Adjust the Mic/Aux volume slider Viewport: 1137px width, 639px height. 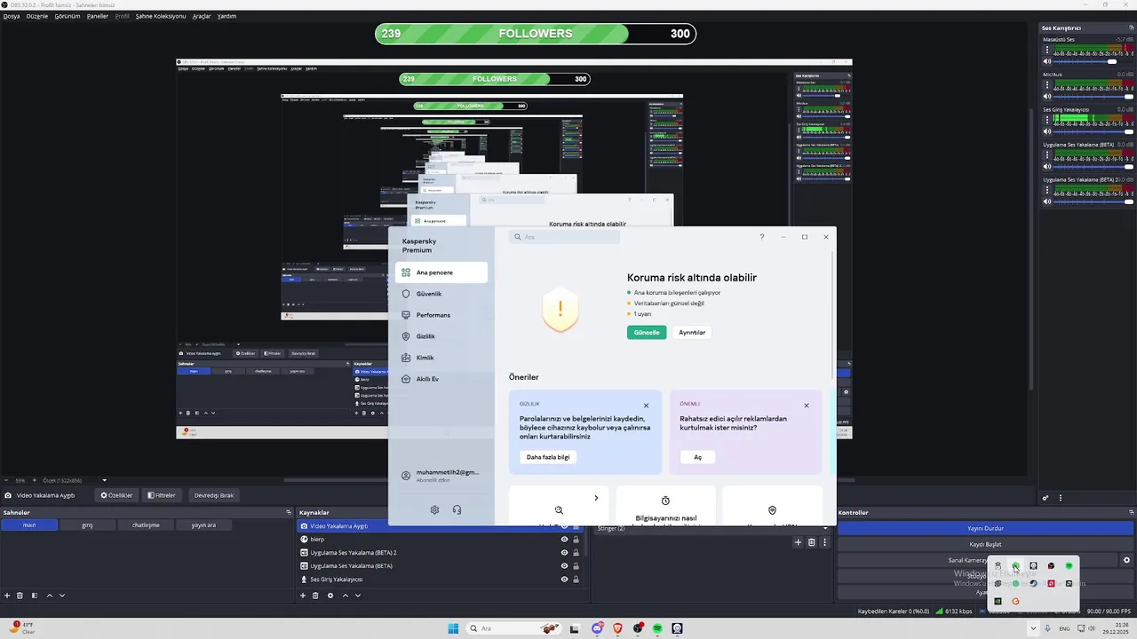click(x=1094, y=96)
